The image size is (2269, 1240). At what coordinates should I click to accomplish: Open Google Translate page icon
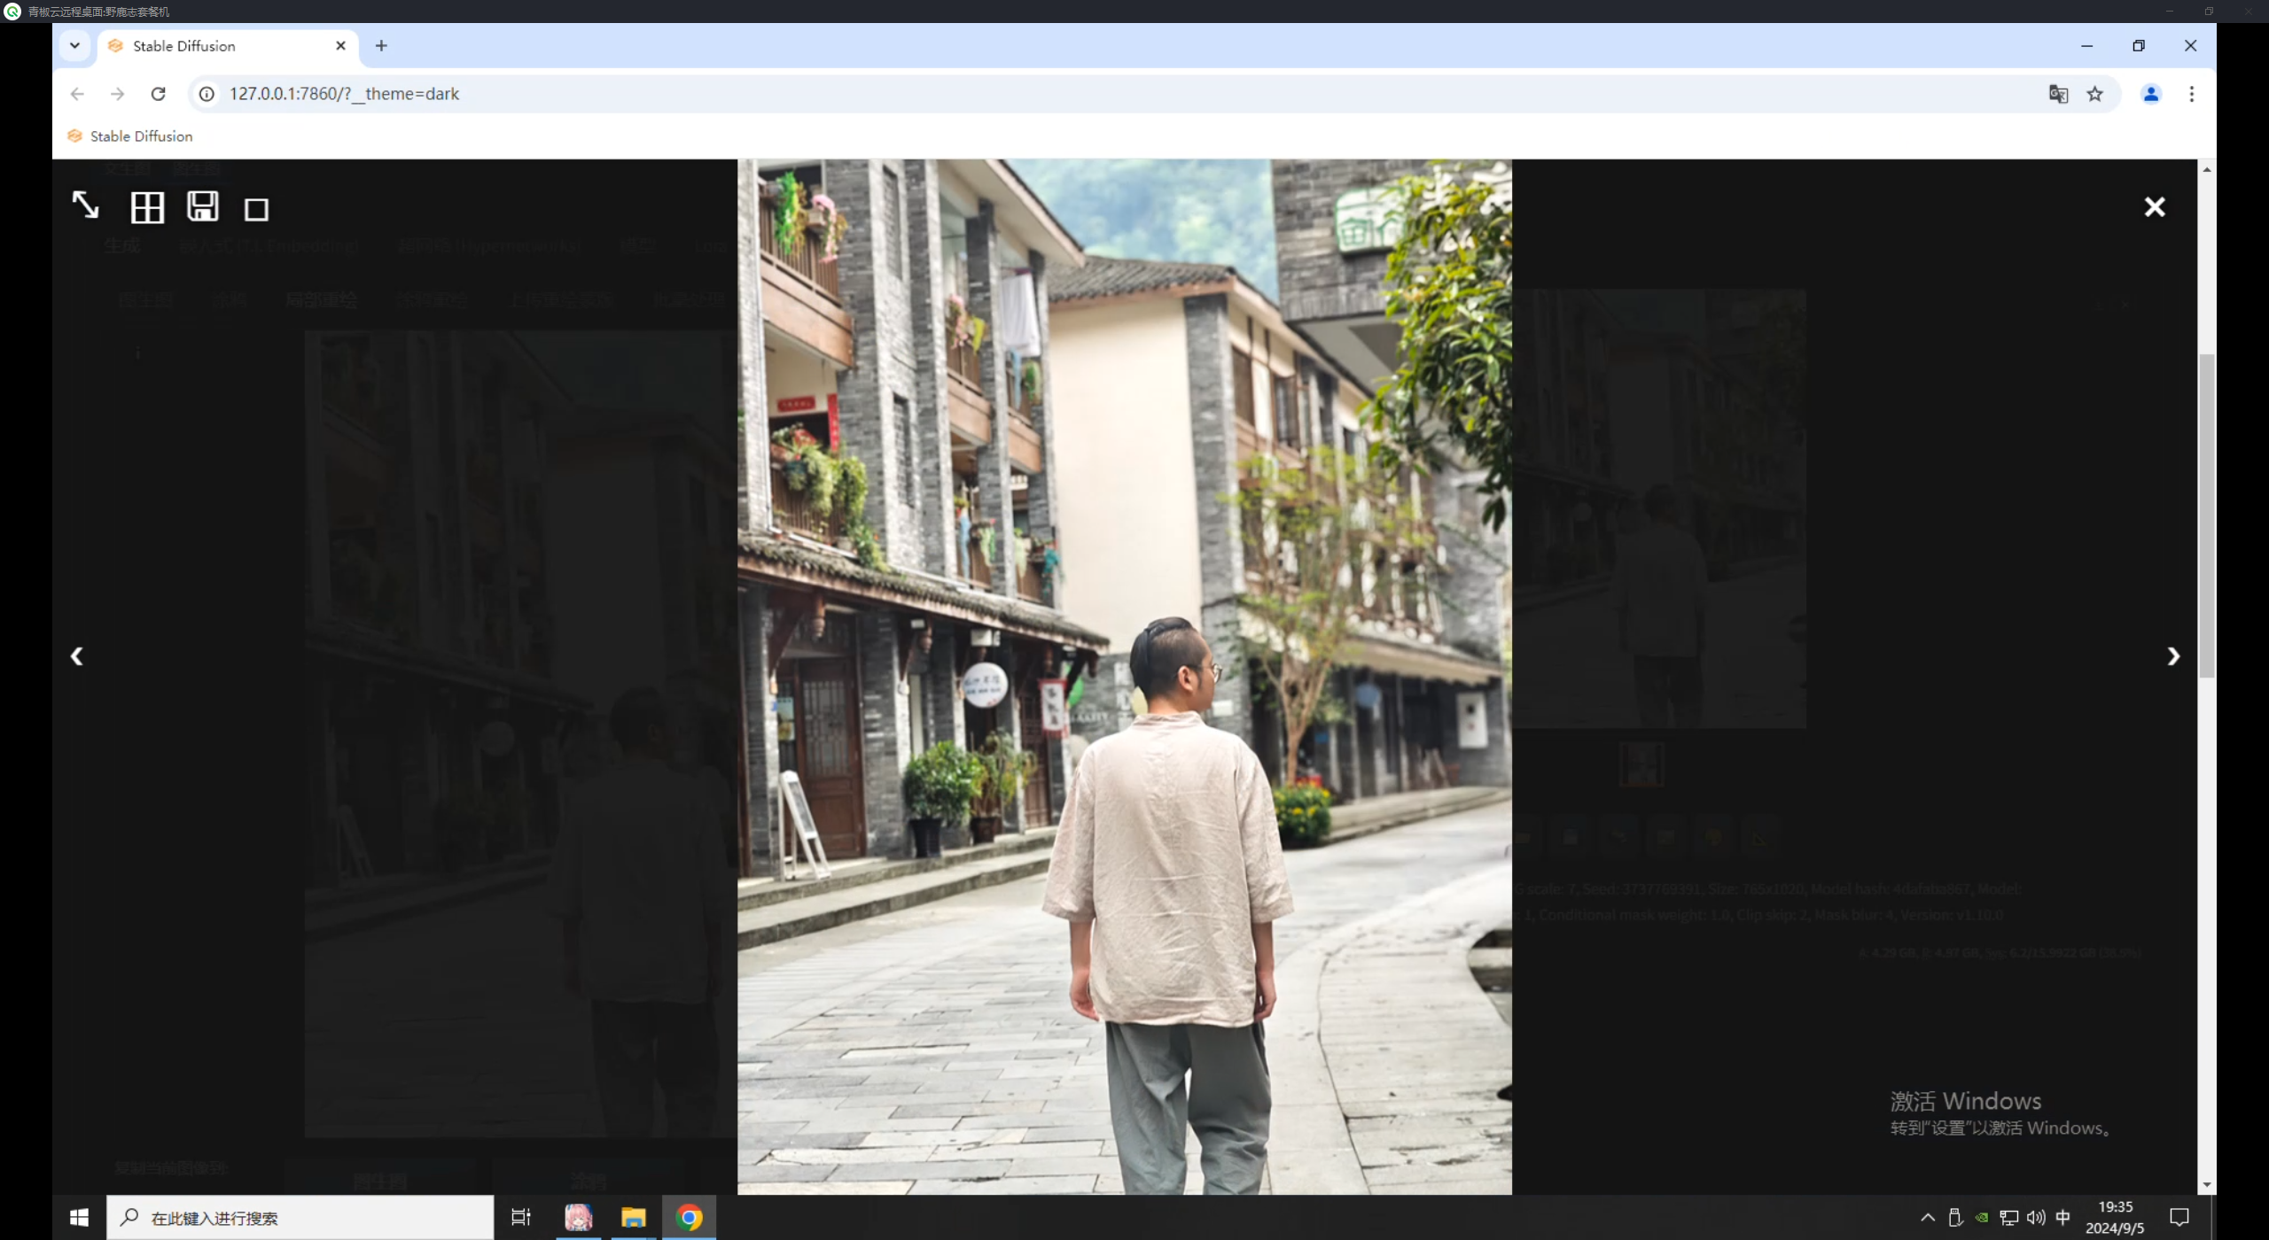(x=2058, y=94)
